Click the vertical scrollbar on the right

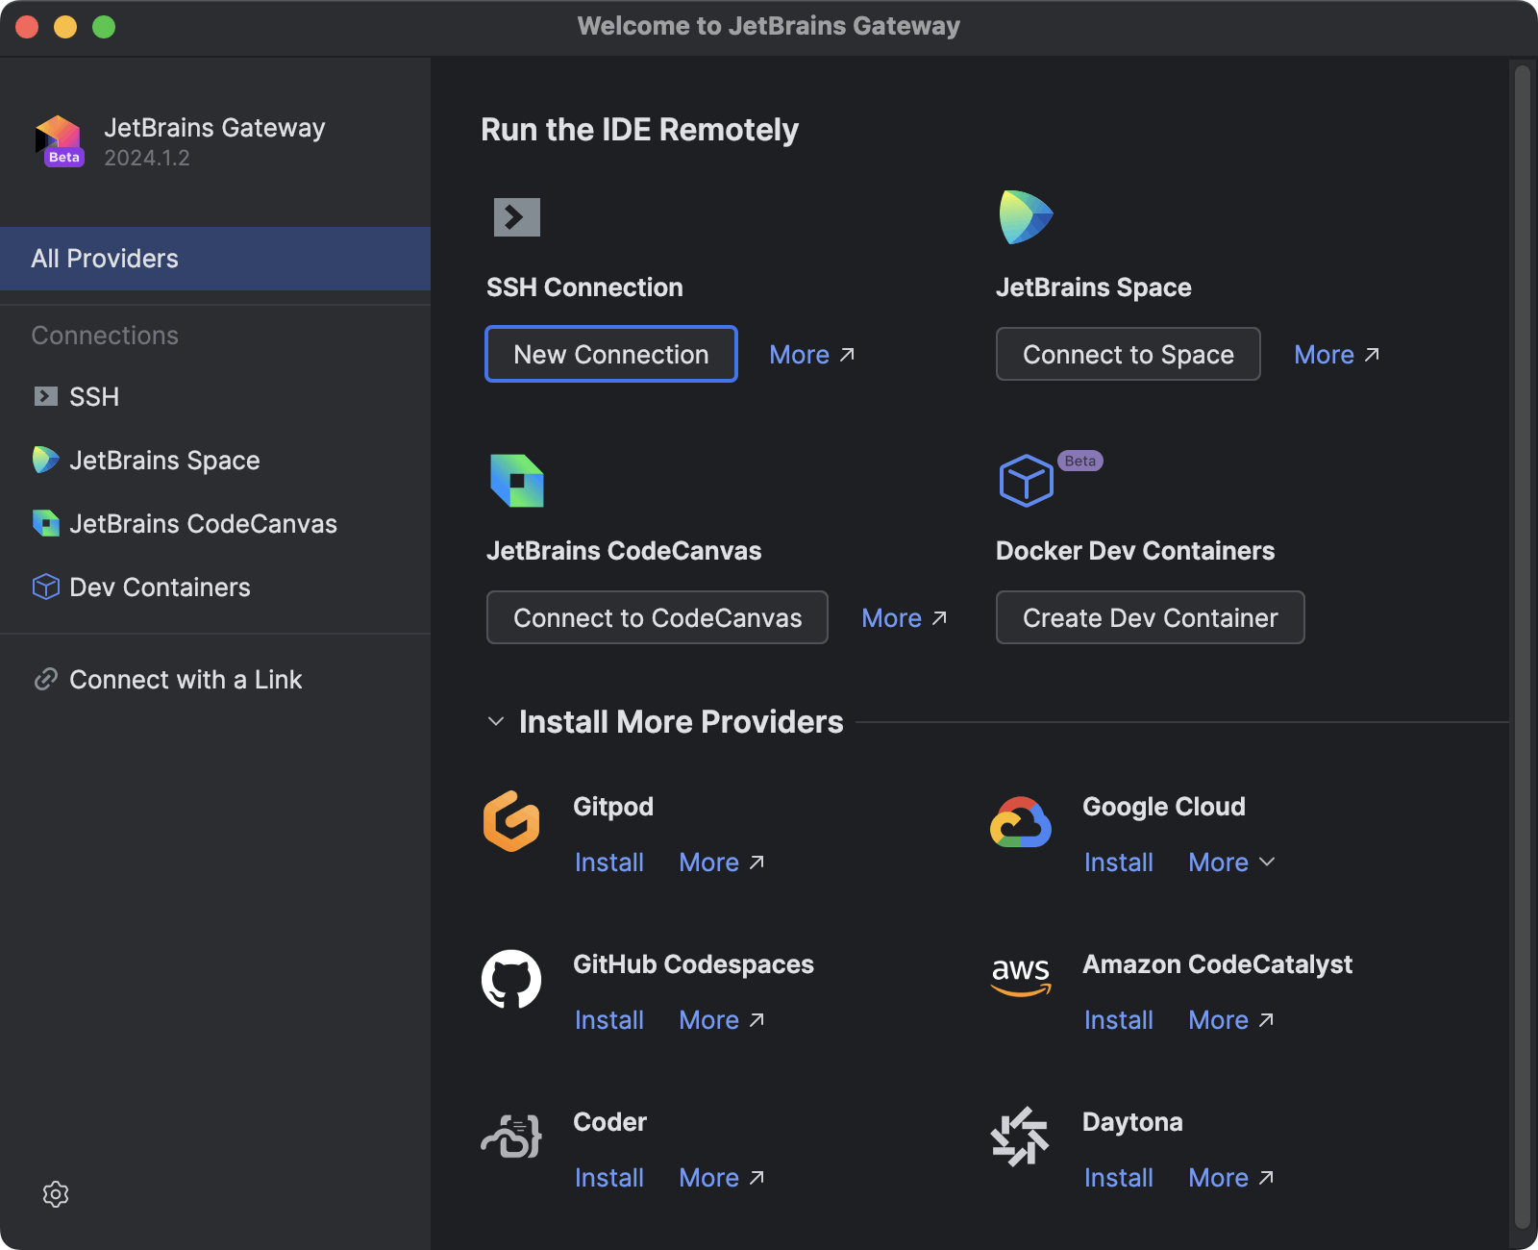tap(1522, 646)
